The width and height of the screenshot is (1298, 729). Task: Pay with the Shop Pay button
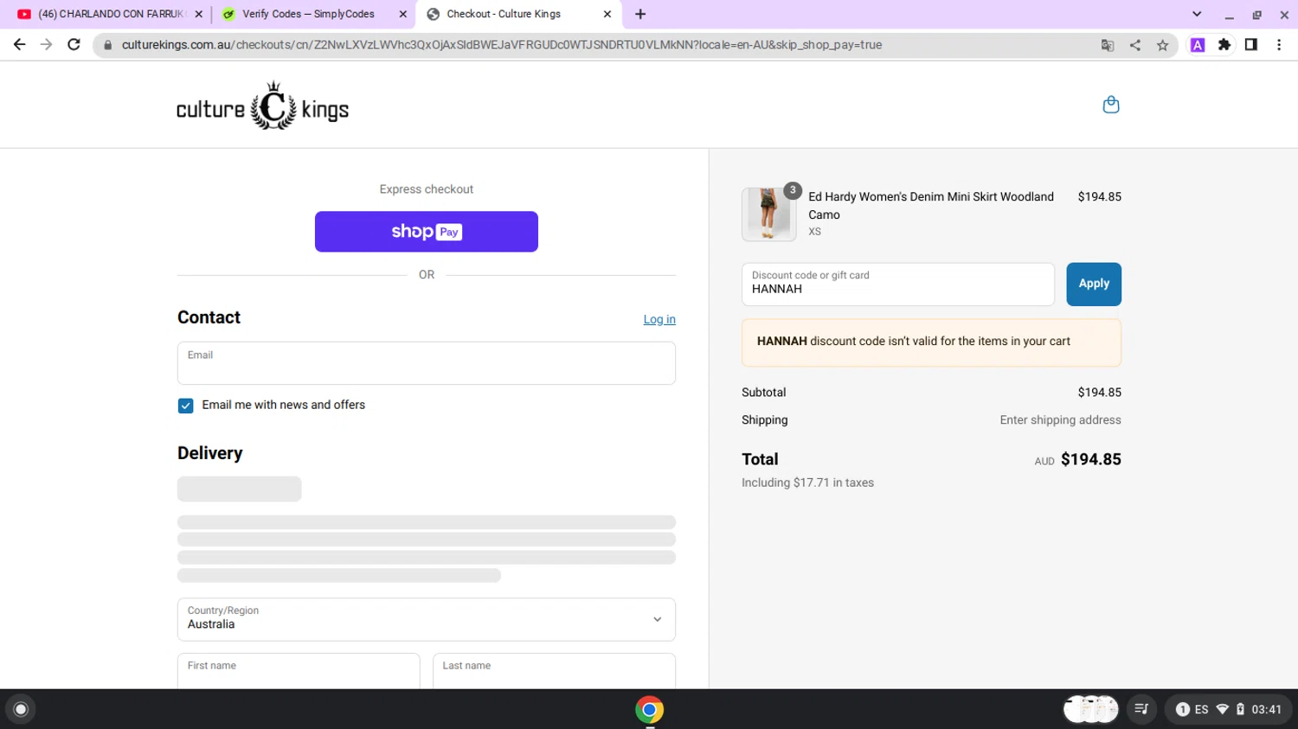[426, 232]
